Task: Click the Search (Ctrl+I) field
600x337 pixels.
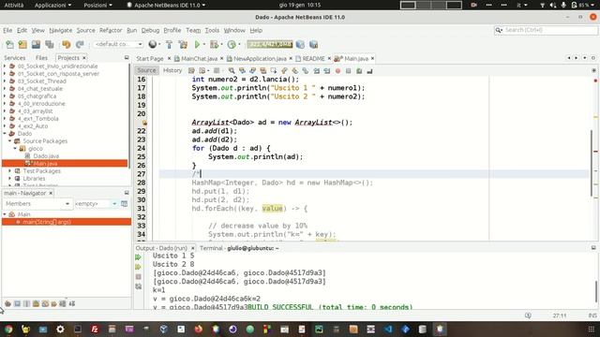Action: point(546,30)
